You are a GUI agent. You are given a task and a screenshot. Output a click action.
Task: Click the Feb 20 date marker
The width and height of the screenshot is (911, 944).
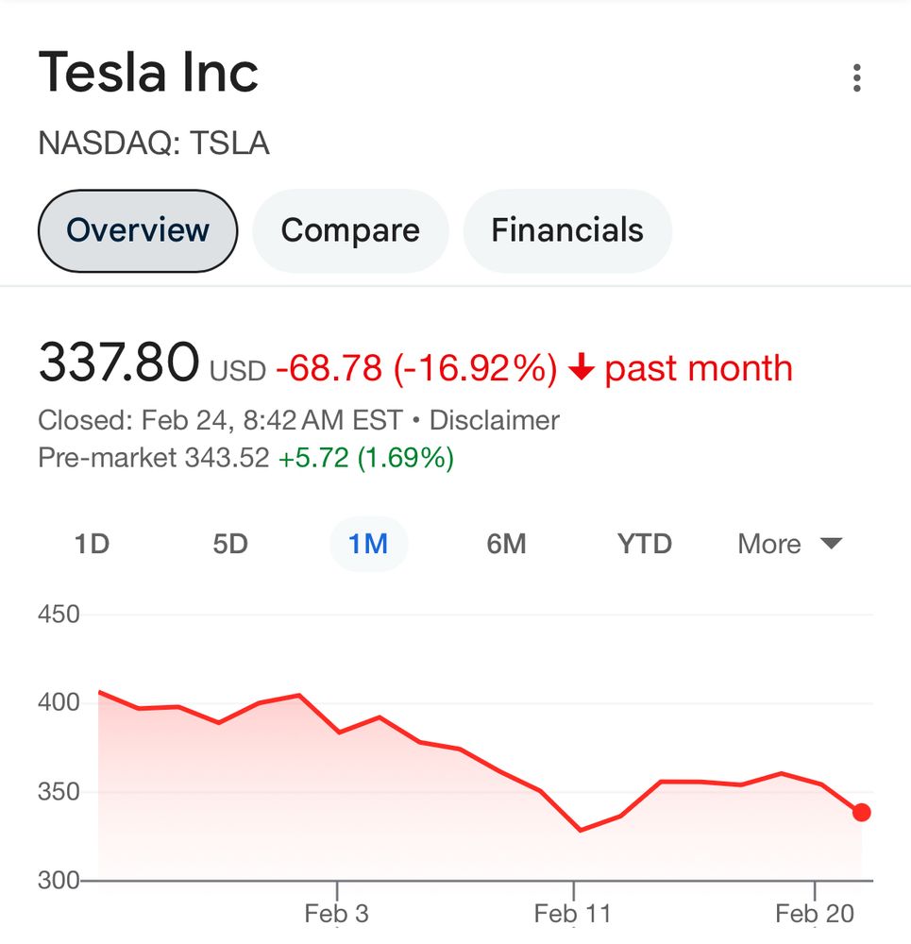click(x=815, y=913)
